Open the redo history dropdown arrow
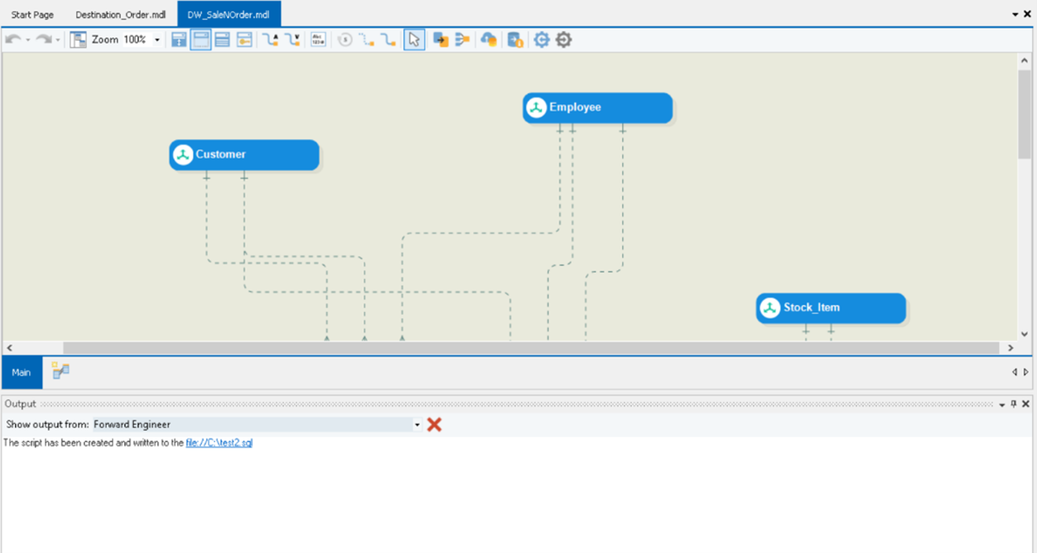This screenshot has height=553, width=1037. [58, 40]
